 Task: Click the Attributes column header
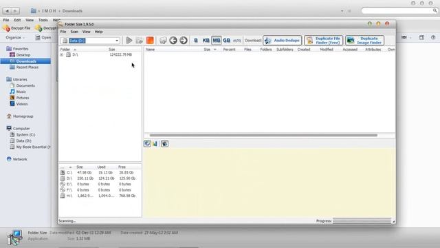point(373,50)
